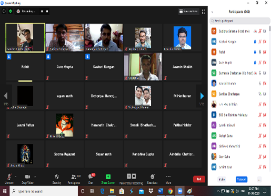This screenshot has width=271, height=196.
Task: Open the Reactions menu icon
Action: 152,177
